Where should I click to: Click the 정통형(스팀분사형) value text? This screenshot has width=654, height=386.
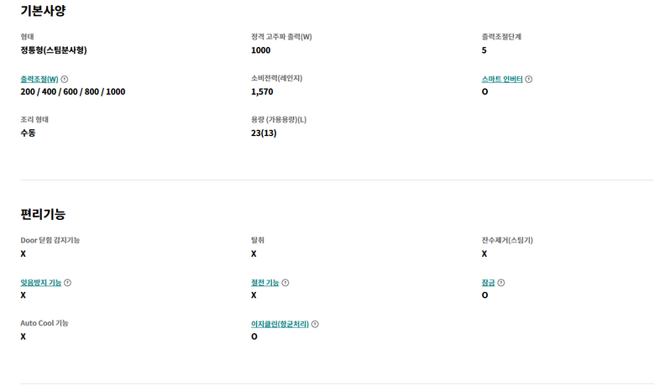point(54,50)
